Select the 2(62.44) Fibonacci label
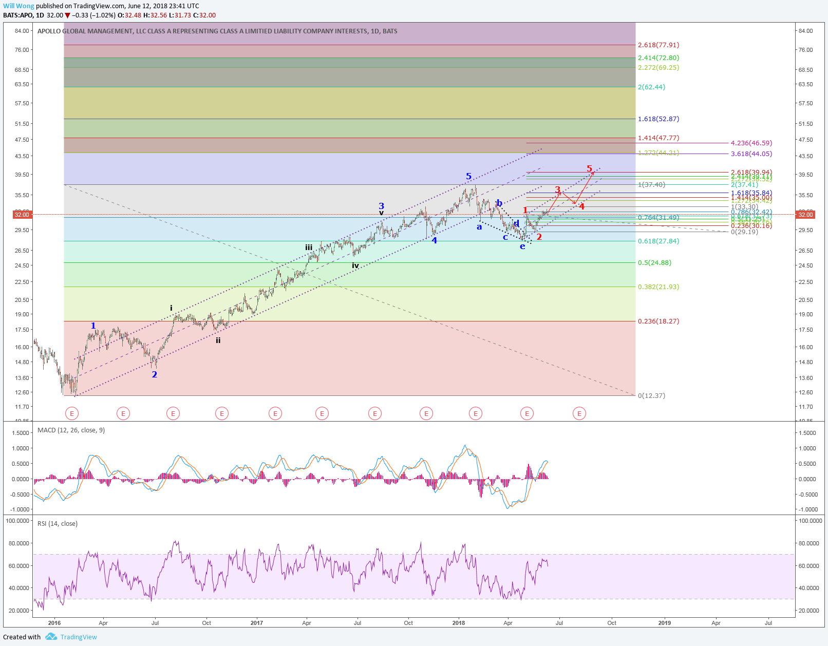 (651, 87)
